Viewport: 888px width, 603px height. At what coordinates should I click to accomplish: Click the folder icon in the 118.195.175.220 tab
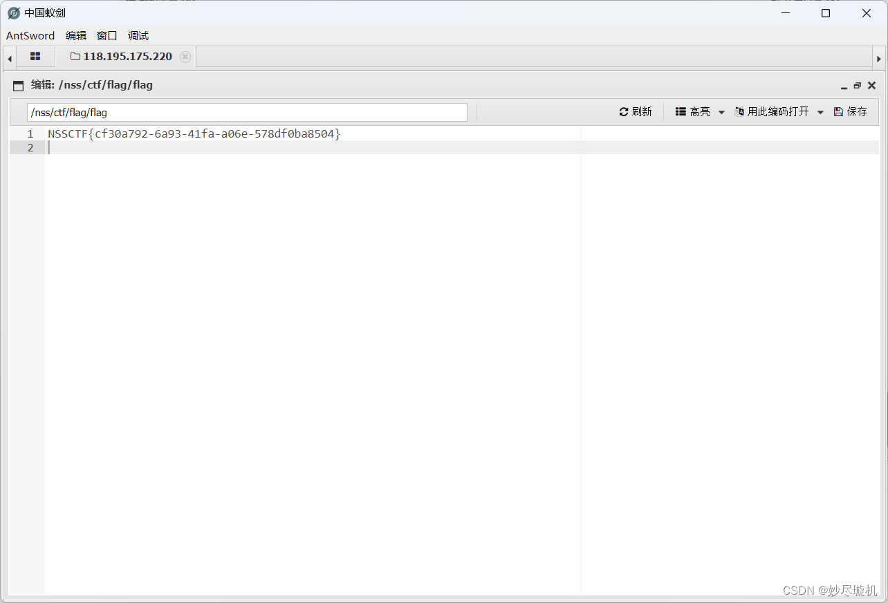pos(75,57)
